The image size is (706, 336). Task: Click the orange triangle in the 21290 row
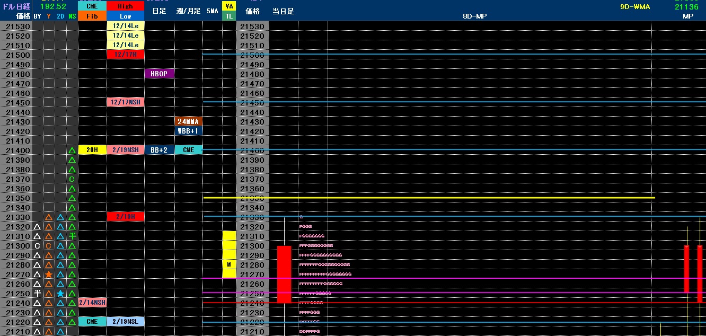[49, 255]
